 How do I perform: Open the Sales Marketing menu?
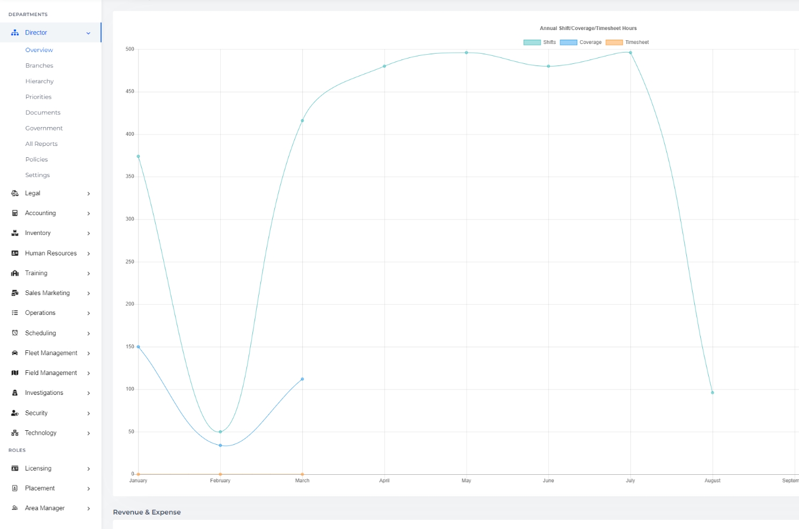tap(47, 293)
